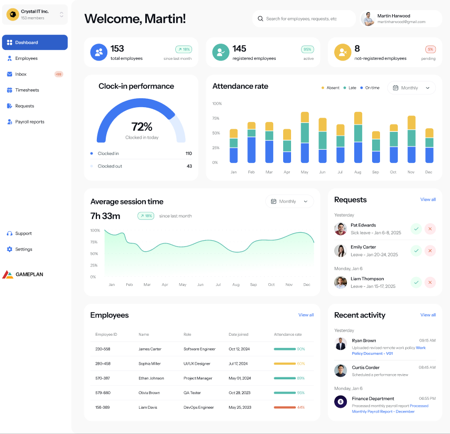Approve Pat Edwards' sick leave request
The image size is (450, 434).
click(x=416, y=229)
